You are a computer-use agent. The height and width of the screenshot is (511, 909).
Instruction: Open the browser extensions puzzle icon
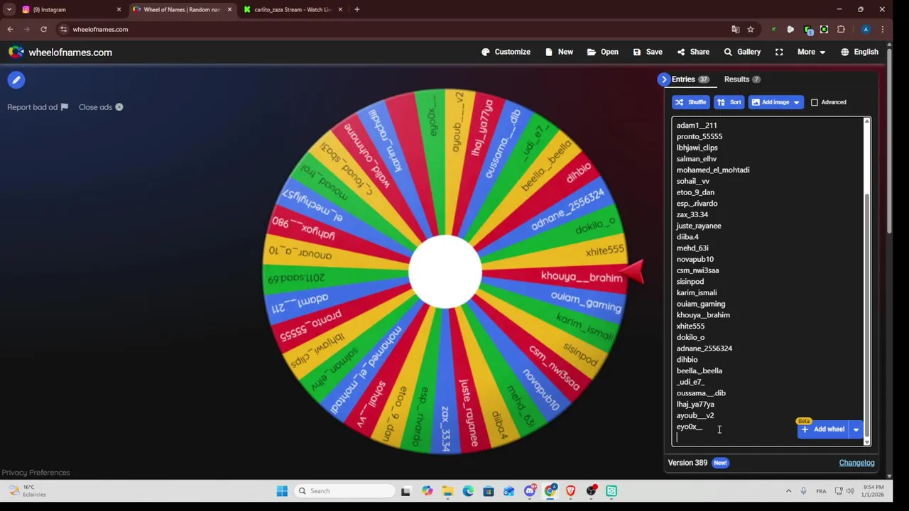841,29
